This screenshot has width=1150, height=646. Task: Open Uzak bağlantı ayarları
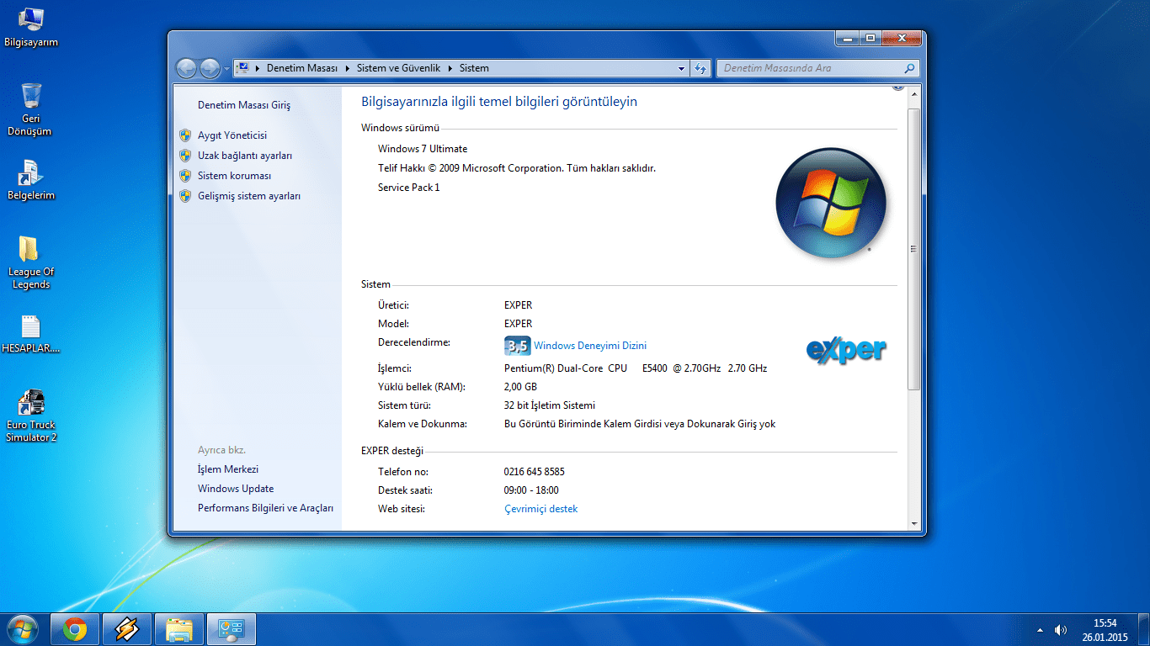[x=245, y=156]
